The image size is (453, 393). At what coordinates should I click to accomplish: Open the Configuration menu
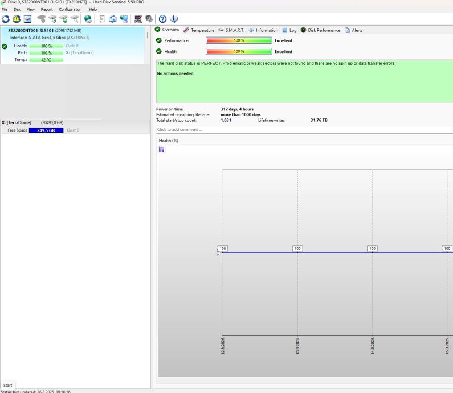(x=70, y=9)
